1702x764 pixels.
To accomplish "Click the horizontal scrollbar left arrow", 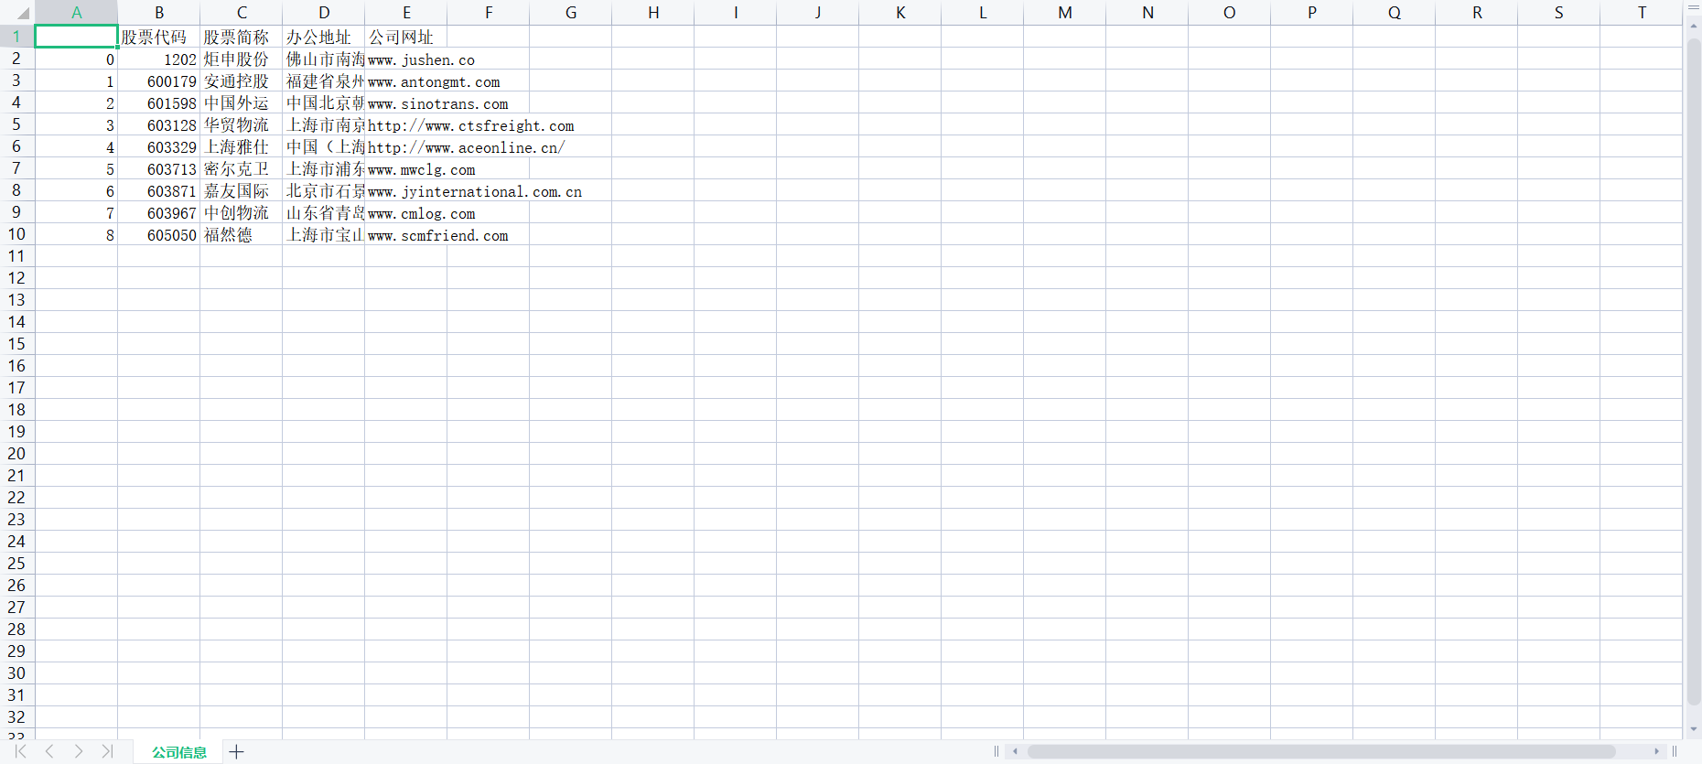I will click(x=1015, y=751).
